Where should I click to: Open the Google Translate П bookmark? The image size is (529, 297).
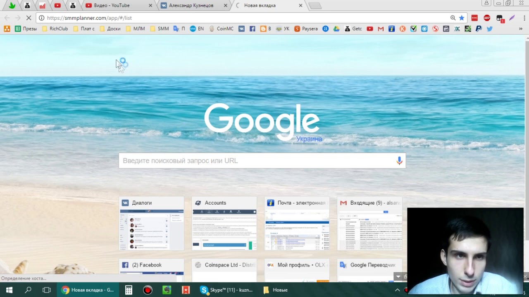tap(179, 28)
